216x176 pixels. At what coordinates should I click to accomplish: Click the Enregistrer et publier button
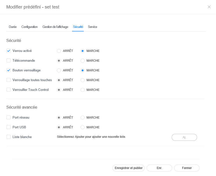[128, 168]
